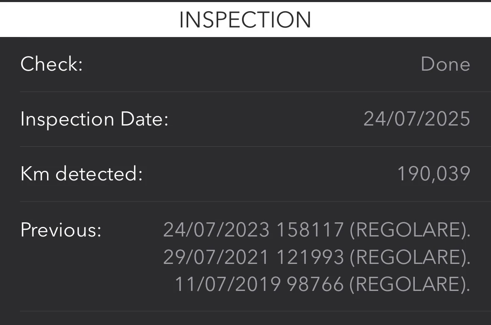Select the "Check:" row label

52,64
